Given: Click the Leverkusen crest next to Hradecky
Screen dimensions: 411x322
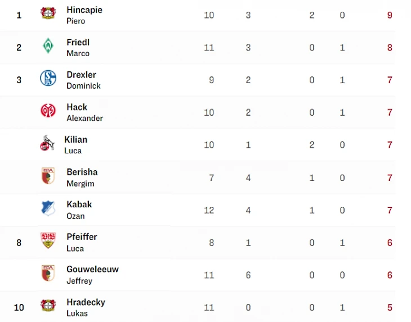Looking at the screenshot, I should 48,305.
